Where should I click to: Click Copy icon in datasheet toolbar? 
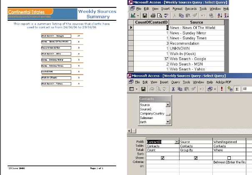(181, 15)
